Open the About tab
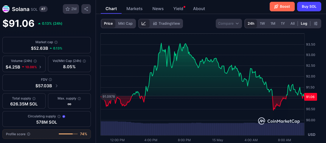Image resolution: width=326 pixels, height=143 pixels. point(199,9)
